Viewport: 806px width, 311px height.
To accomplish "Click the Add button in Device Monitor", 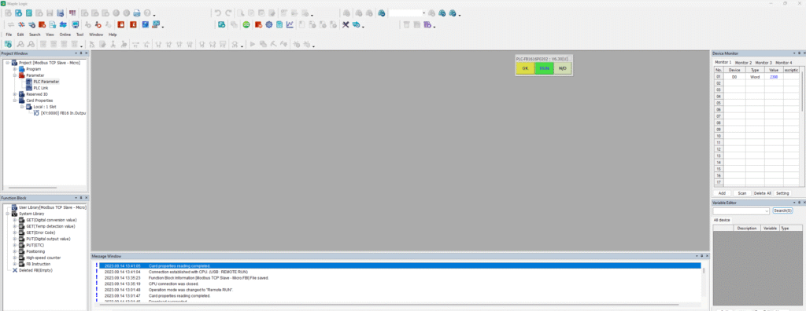I will (x=722, y=193).
